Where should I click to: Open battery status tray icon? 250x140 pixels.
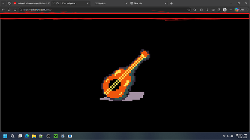coord(232,136)
